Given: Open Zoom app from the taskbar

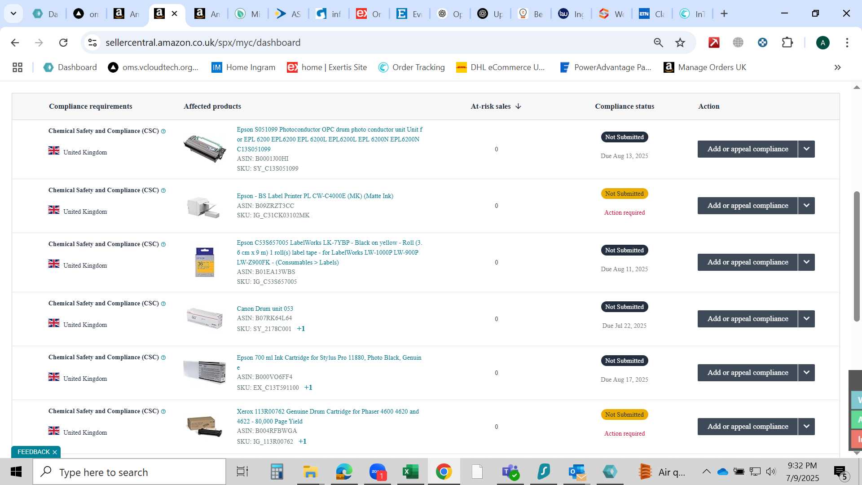Looking at the screenshot, I should [x=378, y=472].
